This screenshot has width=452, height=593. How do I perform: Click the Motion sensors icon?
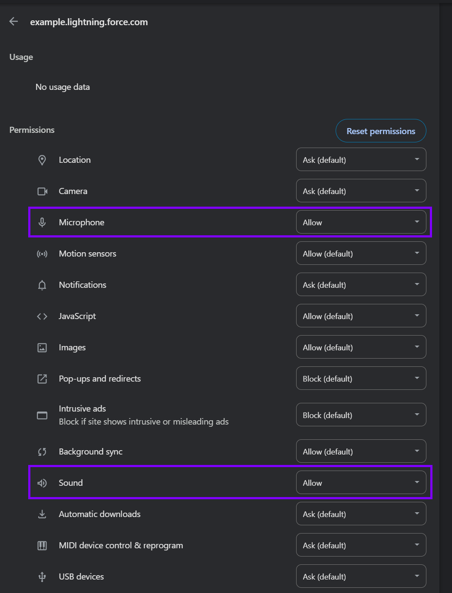tap(42, 254)
